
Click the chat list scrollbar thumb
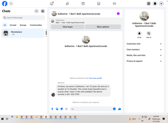coord(46,33)
